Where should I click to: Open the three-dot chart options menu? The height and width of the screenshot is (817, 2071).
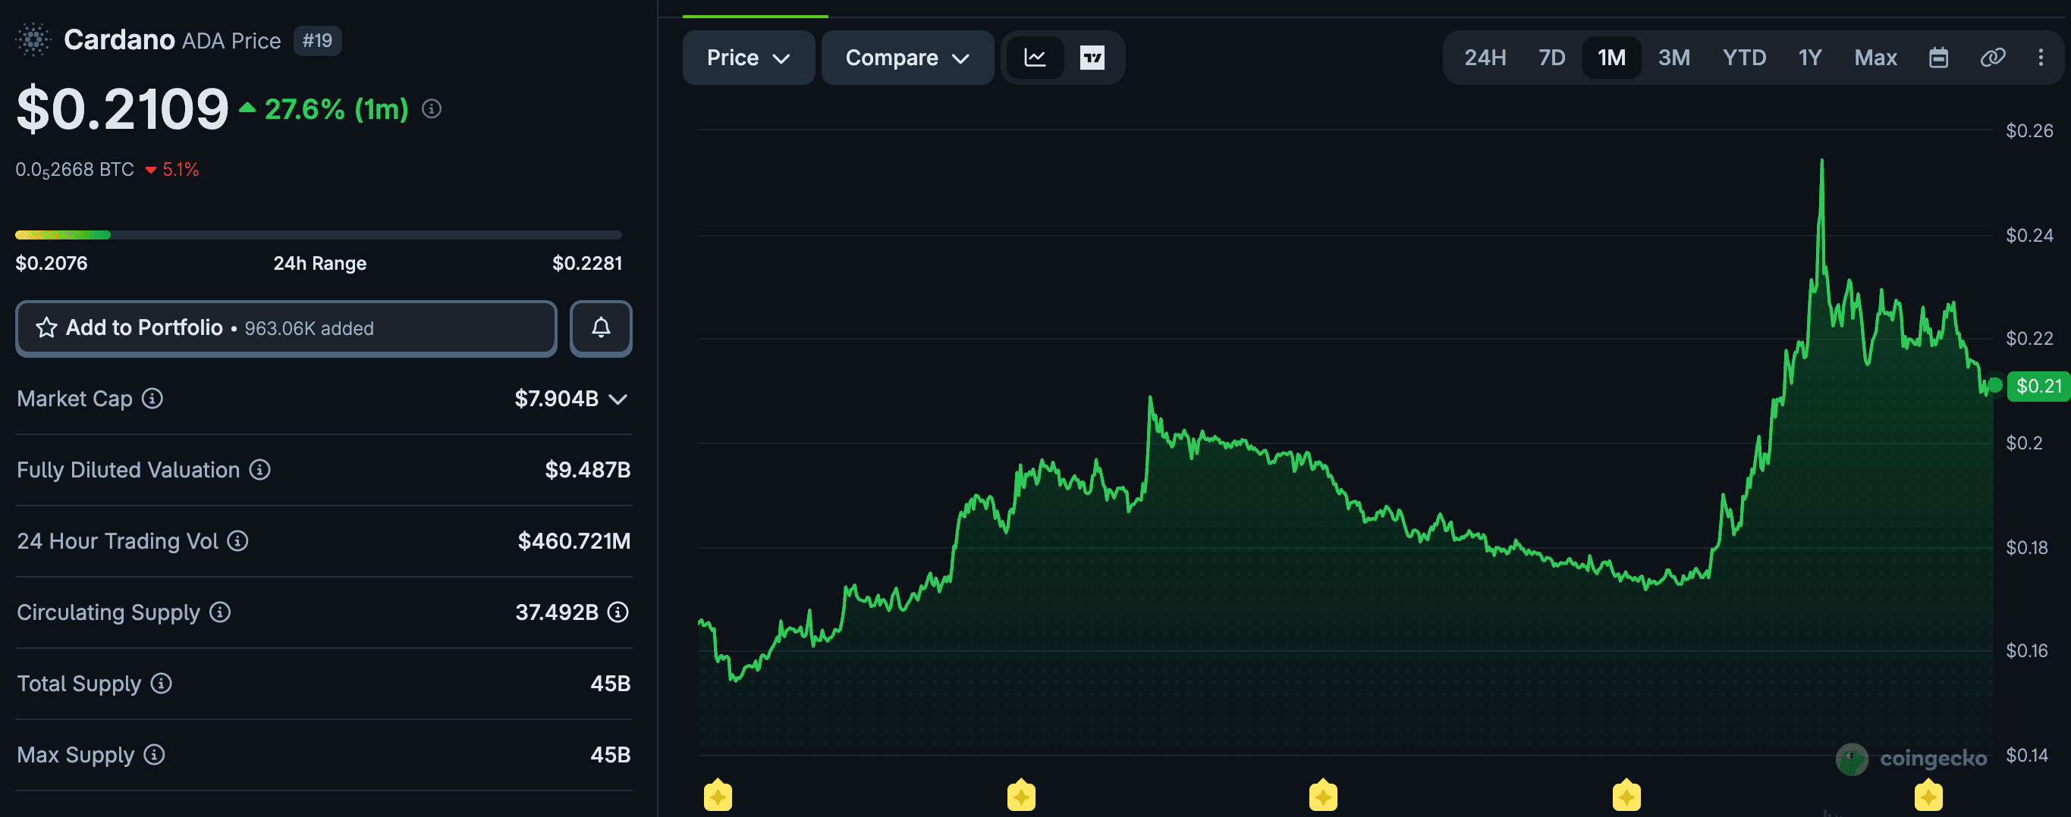2041,57
